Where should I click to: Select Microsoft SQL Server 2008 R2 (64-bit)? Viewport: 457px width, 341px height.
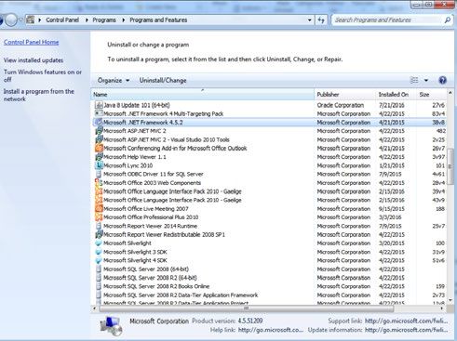point(269,278)
